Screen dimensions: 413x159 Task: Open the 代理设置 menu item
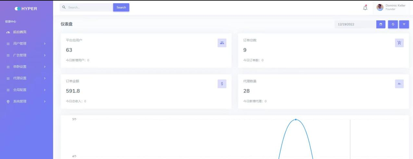coord(26,78)
